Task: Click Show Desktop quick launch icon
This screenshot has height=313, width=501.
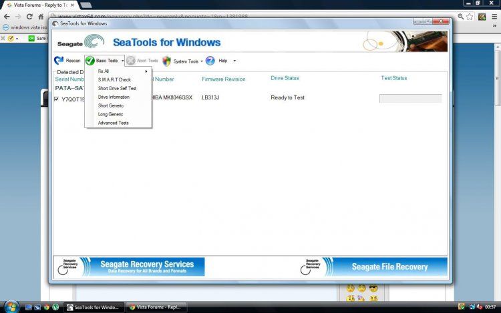Action: (x=29, y=307)
